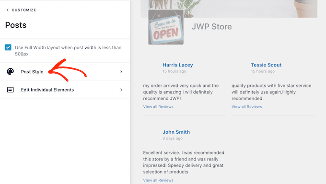This screenshot has width=326, height=184.
Task: Click the review text starting 'Excellent service'
Action: click(184, 162)
